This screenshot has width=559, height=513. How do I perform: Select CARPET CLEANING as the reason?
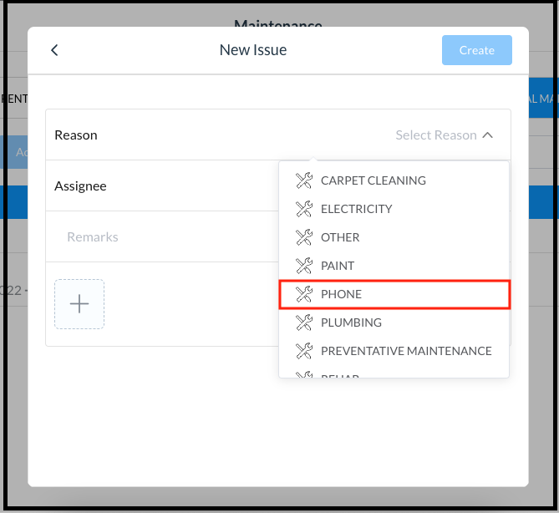pyautogui.click(x=374, y=180)
